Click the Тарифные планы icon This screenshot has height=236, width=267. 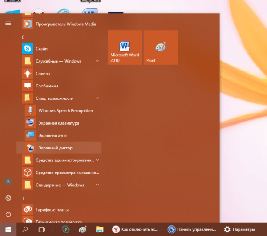point(28,210)
